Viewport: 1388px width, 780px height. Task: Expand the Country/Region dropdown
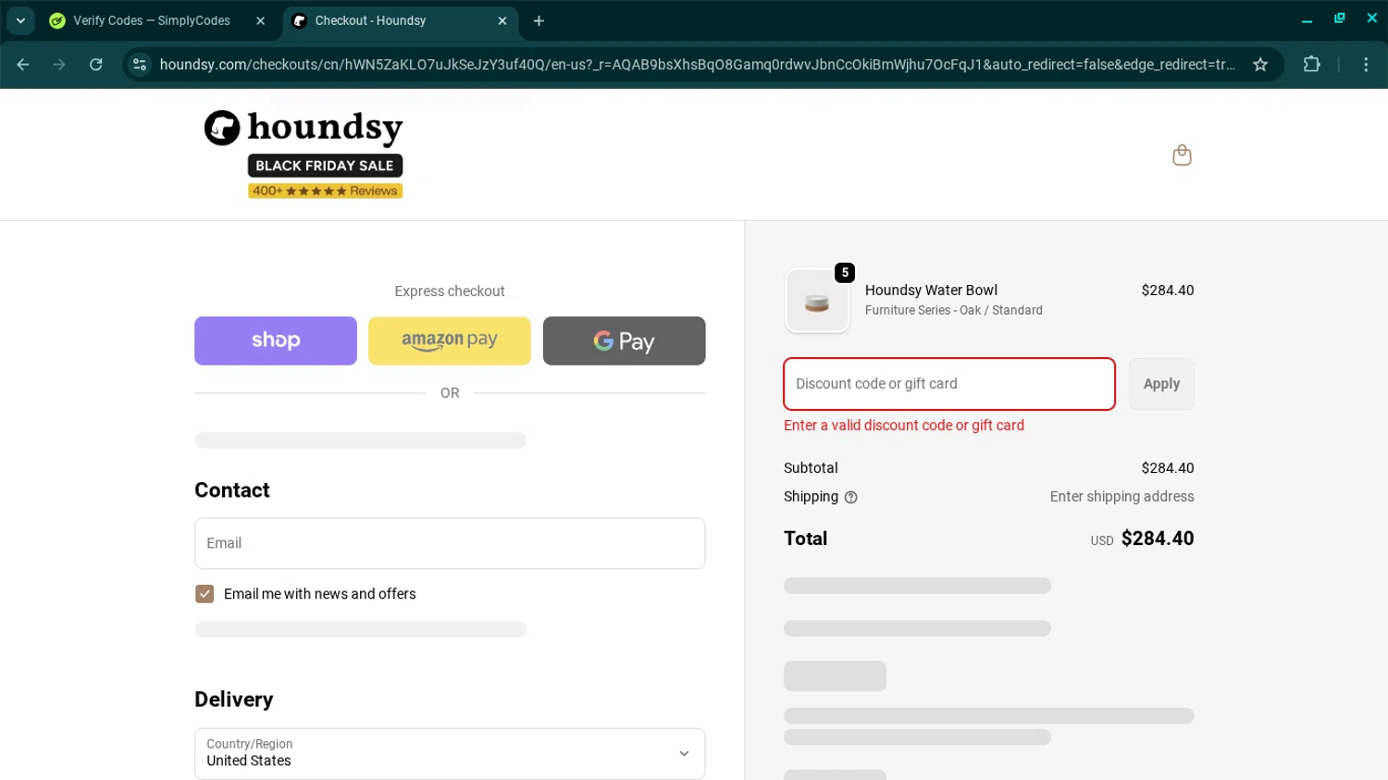click(450, 753)
